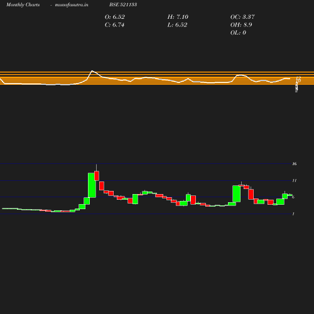Click the 'BSE 521133' symbol label
The image size is (314, 314).
(123, 4)
